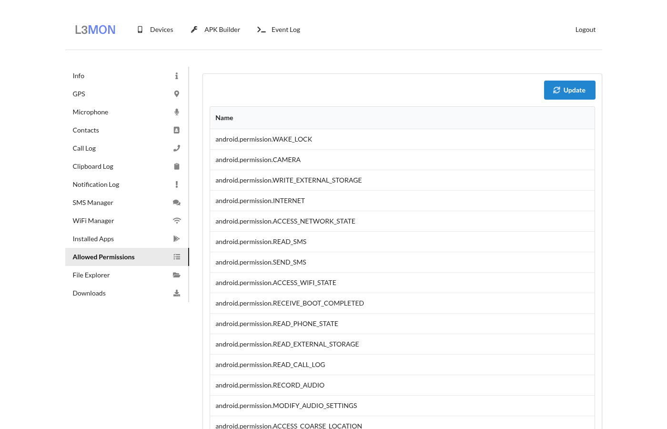Refresh permissions with the Update button
This screenshot has width=667, height=429.
click(570, 90)
